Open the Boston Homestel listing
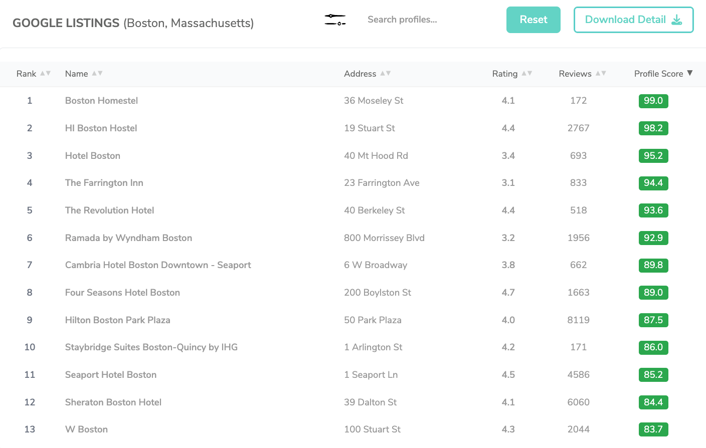The image size is (706, 448). 101,101
